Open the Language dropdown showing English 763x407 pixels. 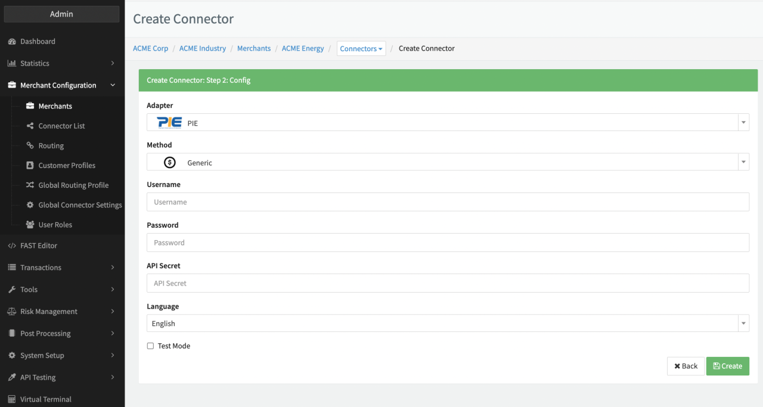click(448, 324)
